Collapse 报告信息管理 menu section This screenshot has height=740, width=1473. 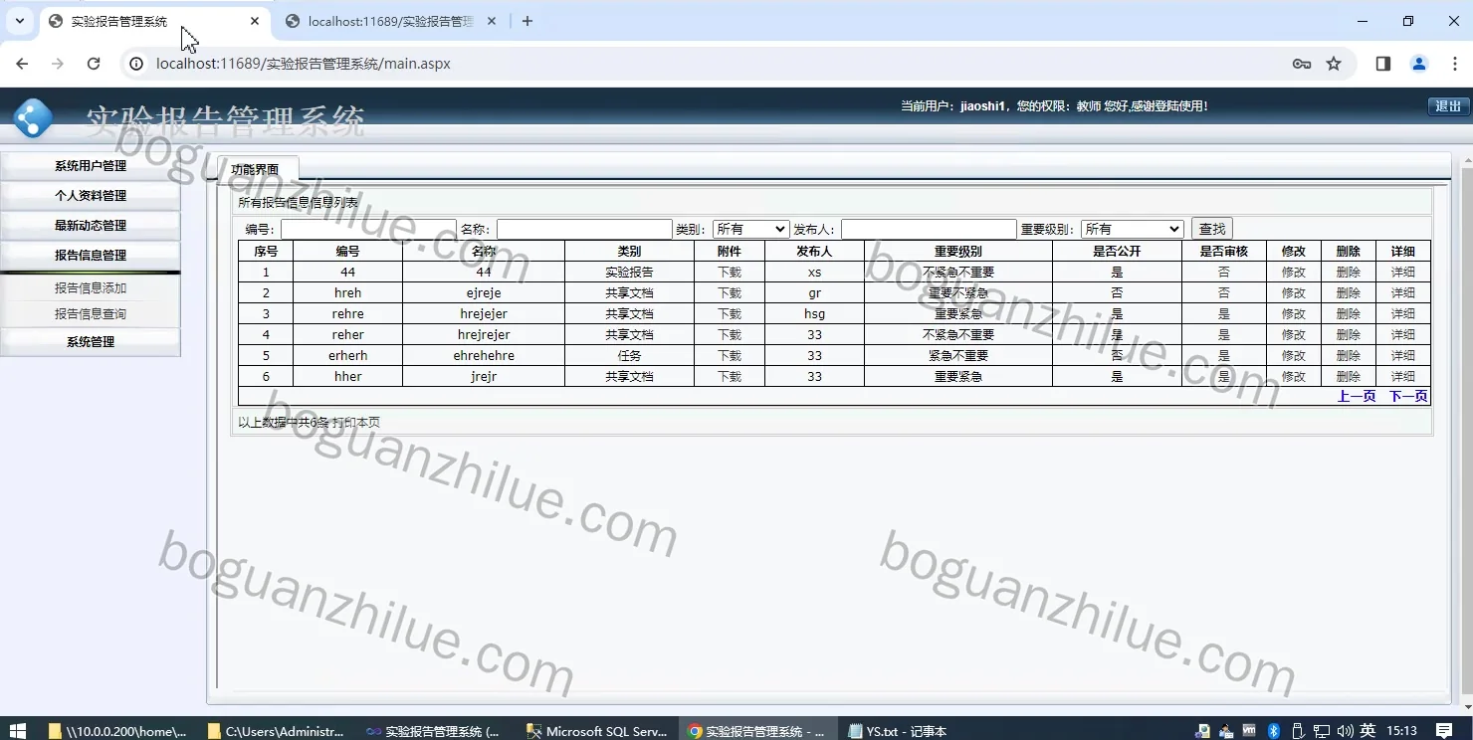tap(91, 256)
